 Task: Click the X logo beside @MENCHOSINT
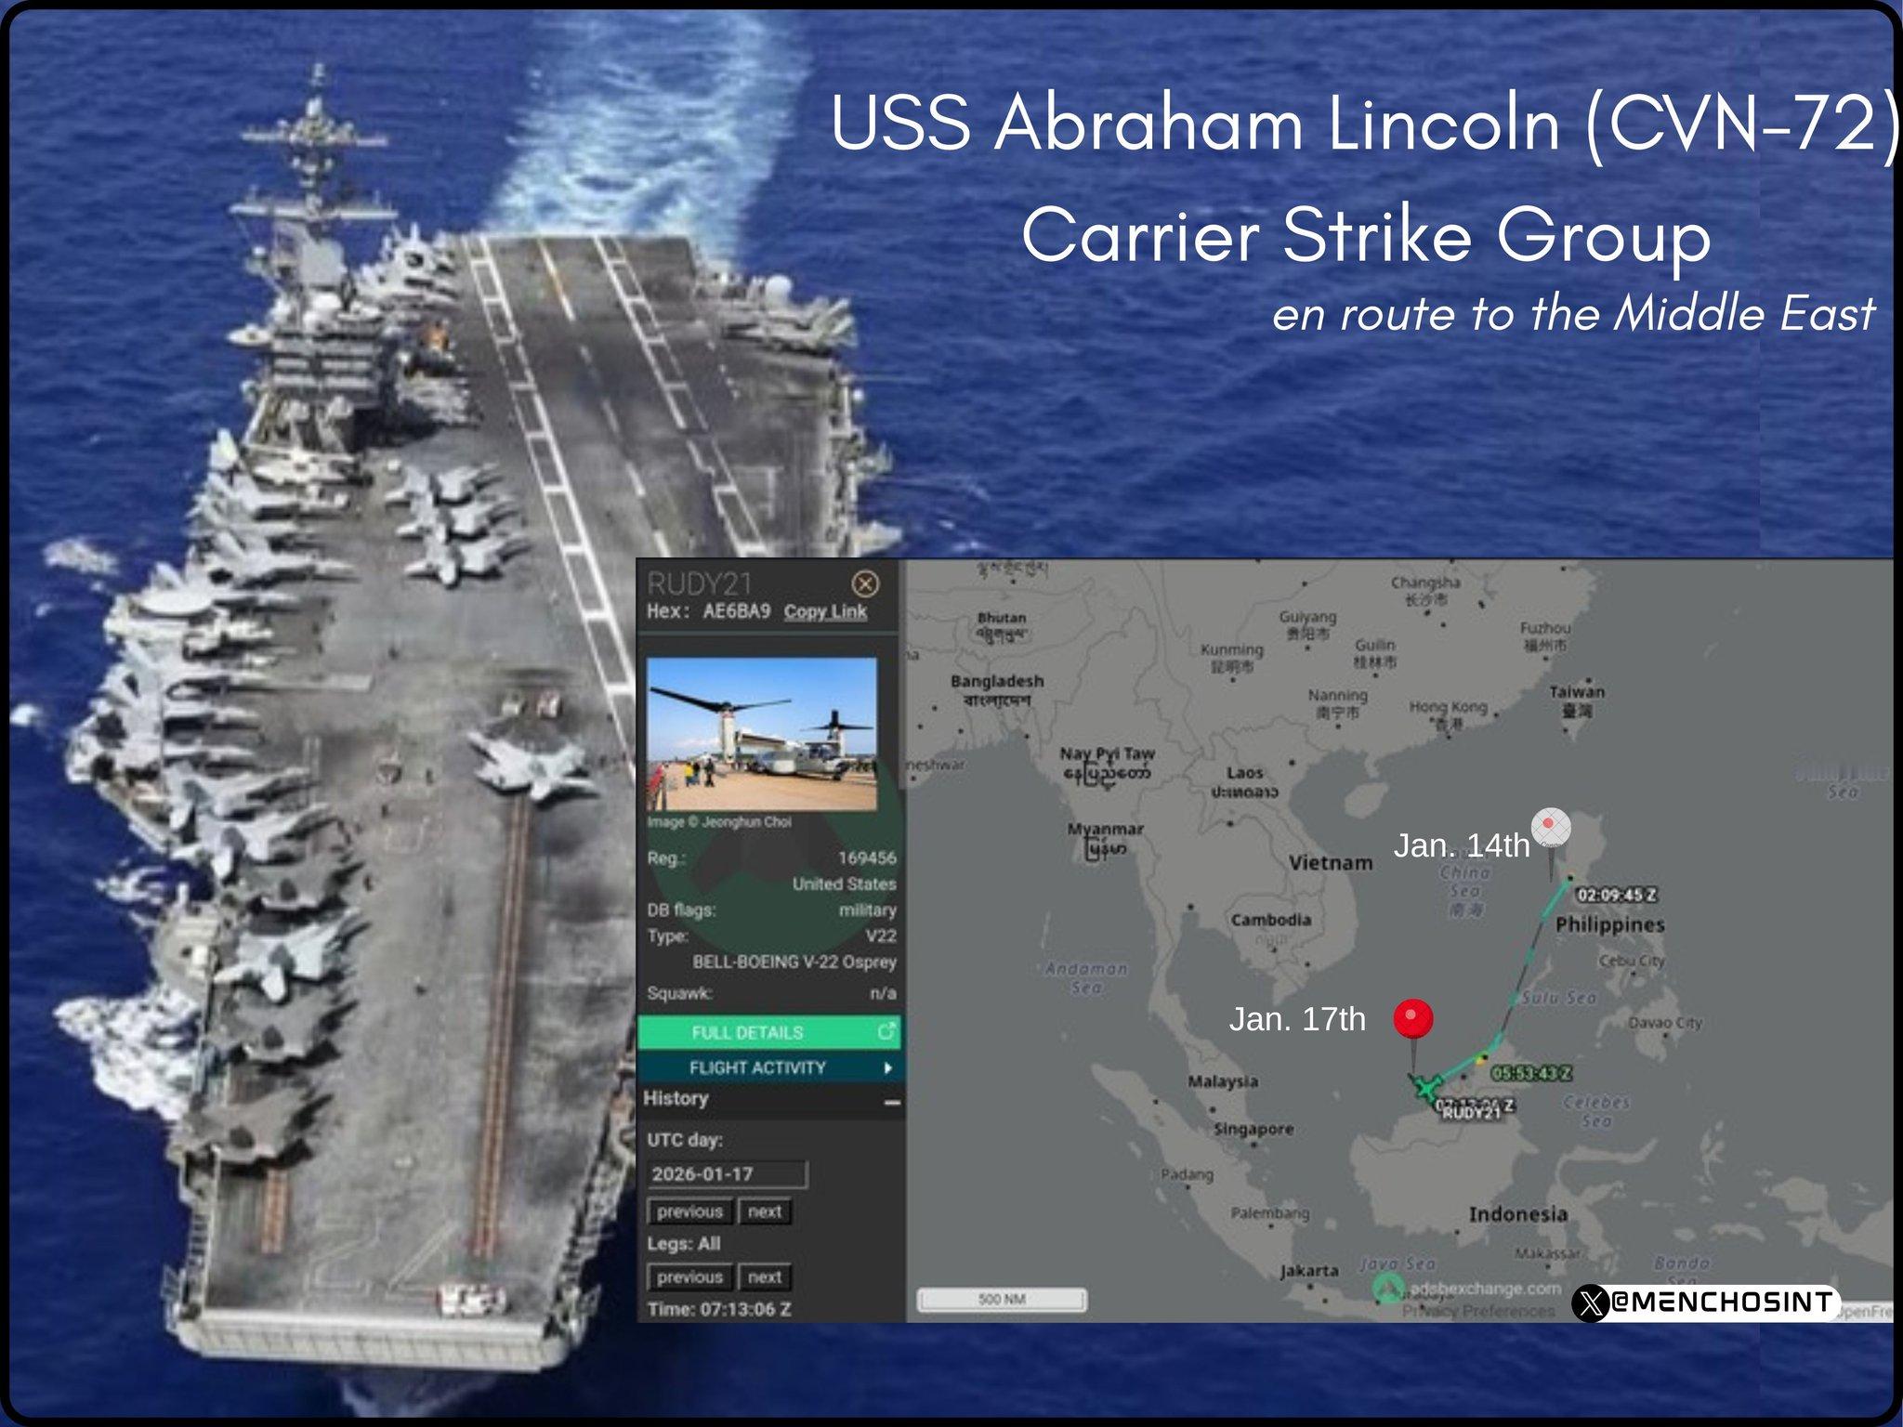point(1591,1303)
